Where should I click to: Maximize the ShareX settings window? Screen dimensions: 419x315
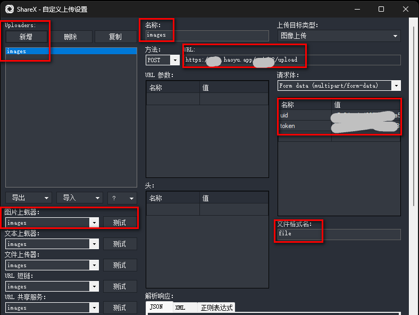pos(381,9)
